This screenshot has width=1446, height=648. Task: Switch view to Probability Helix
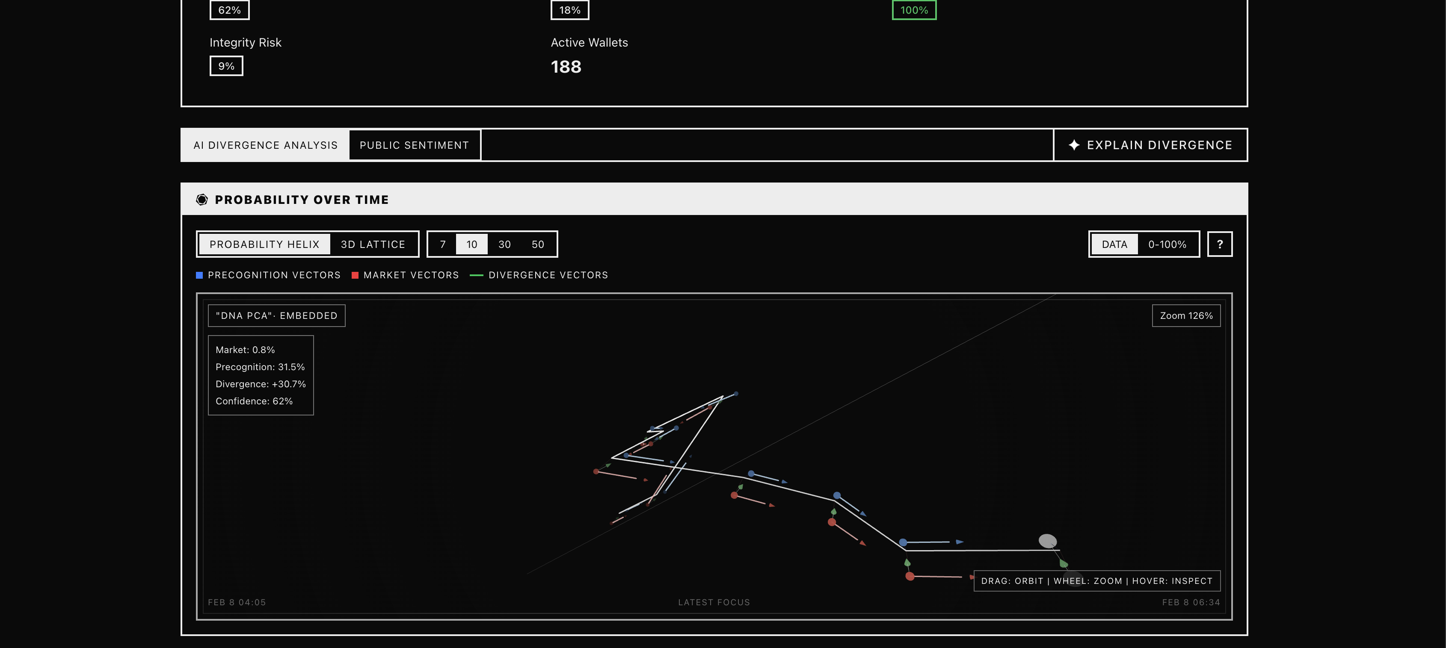(264, 244)
